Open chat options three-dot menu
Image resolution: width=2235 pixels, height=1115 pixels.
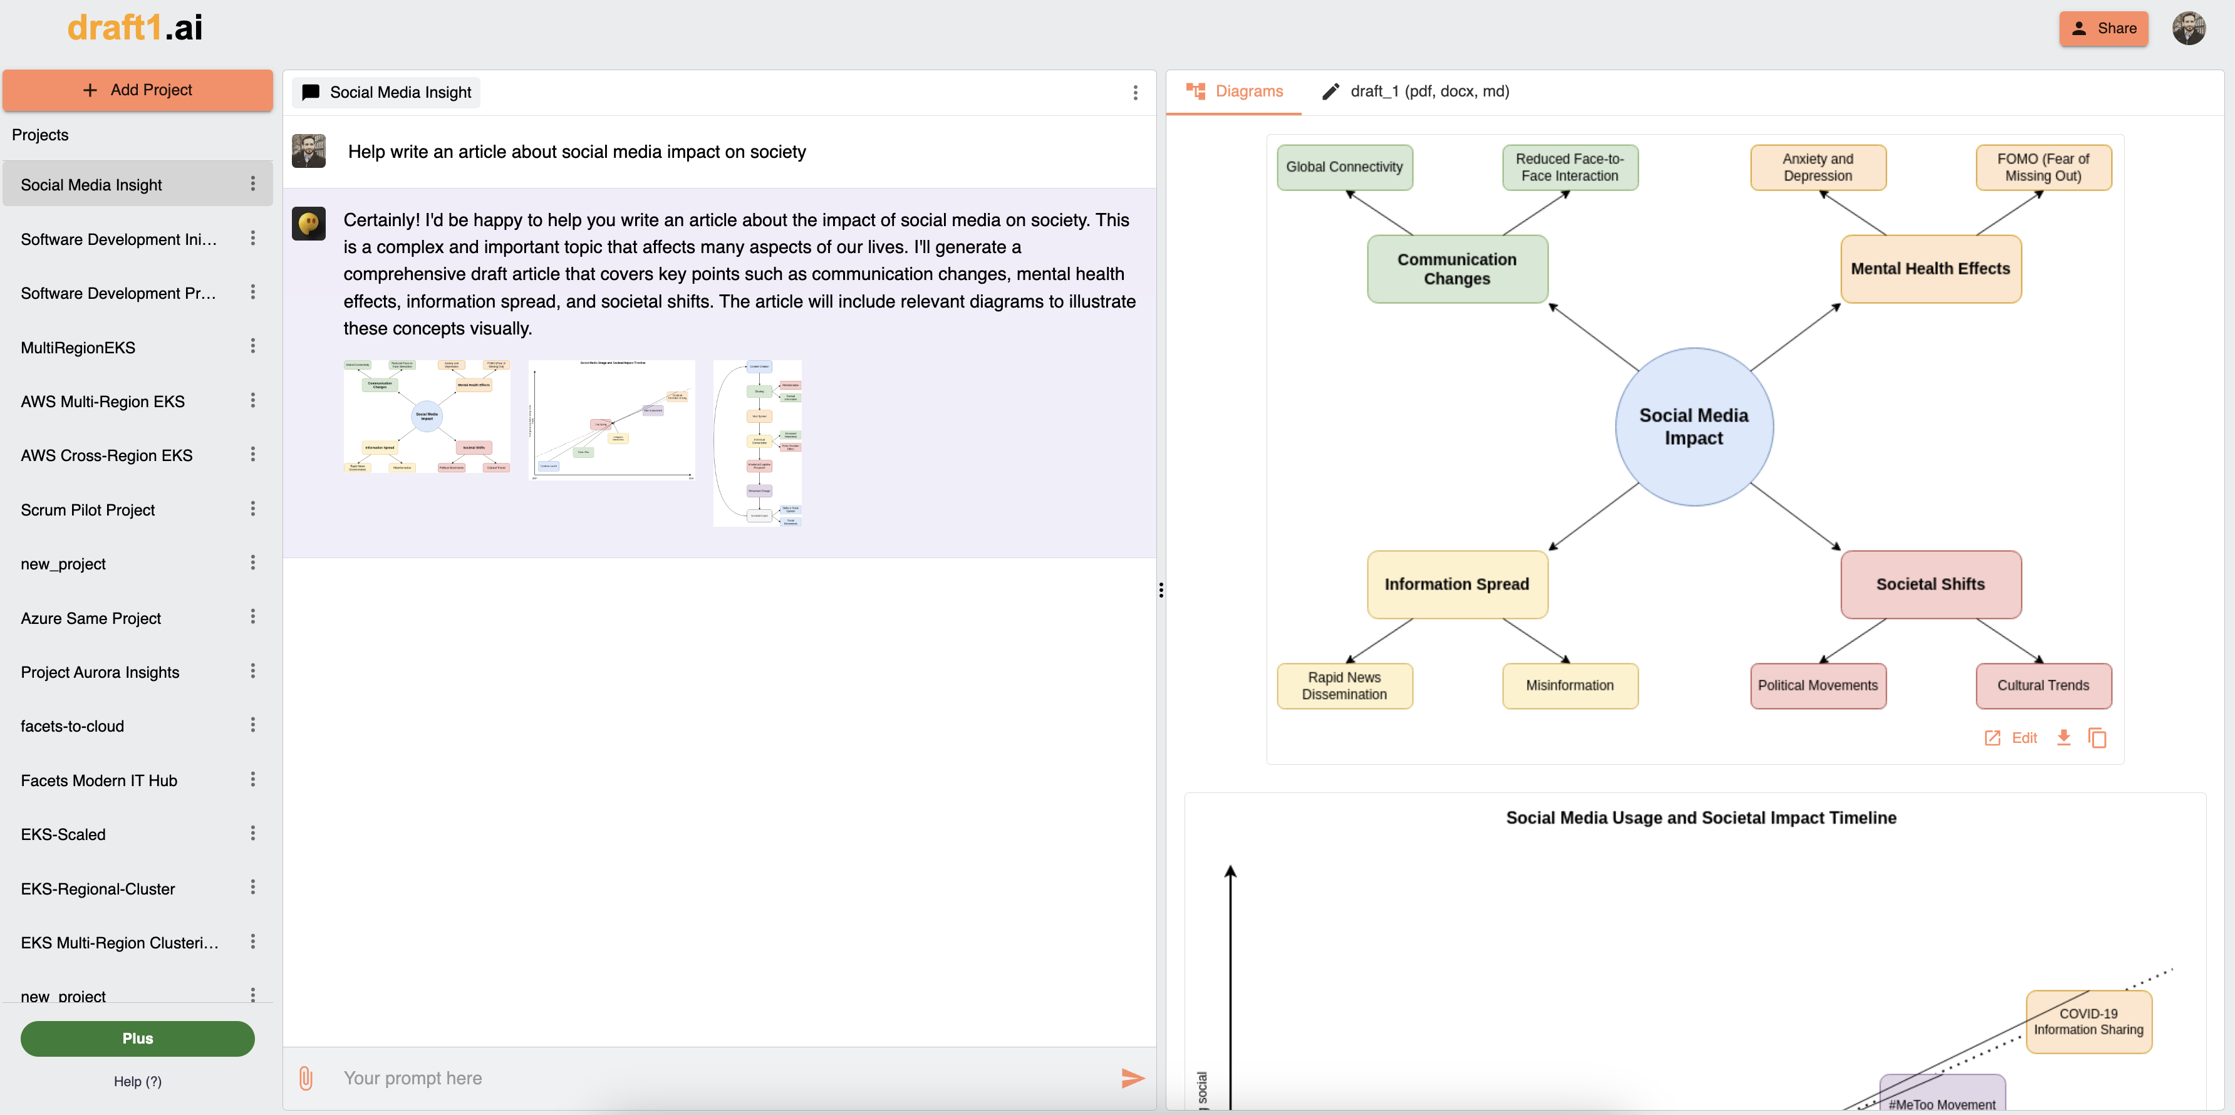click(x=1135, y=93)
